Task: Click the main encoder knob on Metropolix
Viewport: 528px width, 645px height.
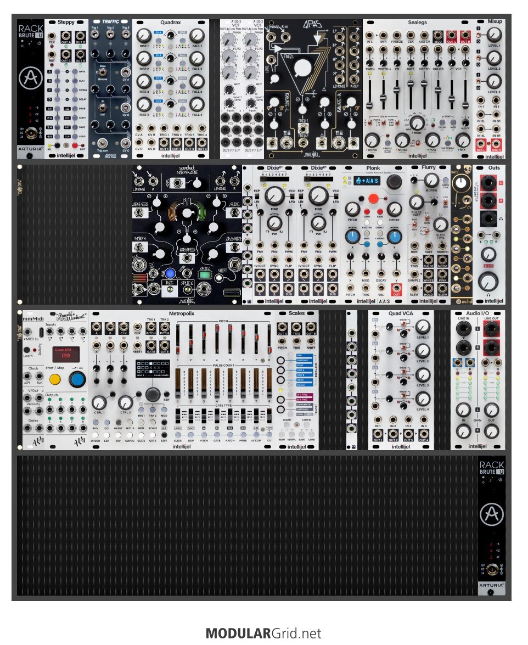Action: (153, 394)
